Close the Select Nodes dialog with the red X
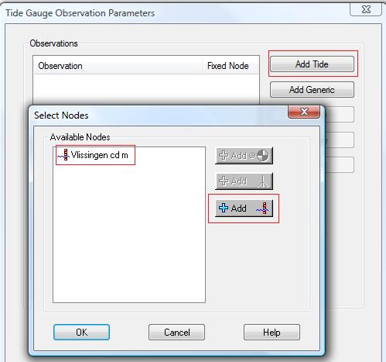Screen dimensions: 386x362 point(304,112)
